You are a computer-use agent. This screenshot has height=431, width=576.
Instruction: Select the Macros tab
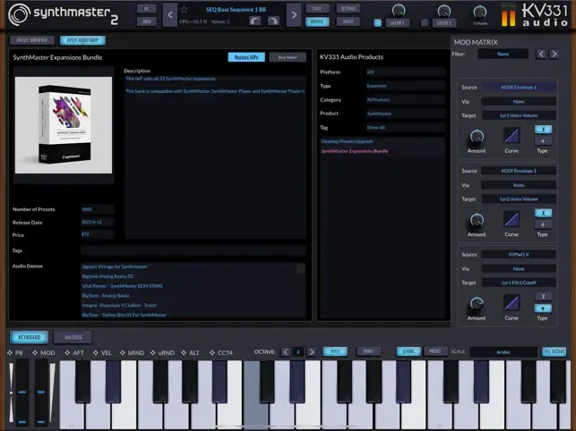(73, 337)
